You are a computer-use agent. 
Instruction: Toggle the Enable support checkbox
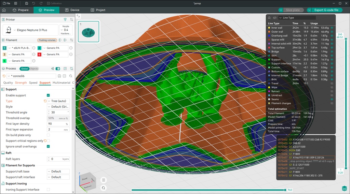48,95
